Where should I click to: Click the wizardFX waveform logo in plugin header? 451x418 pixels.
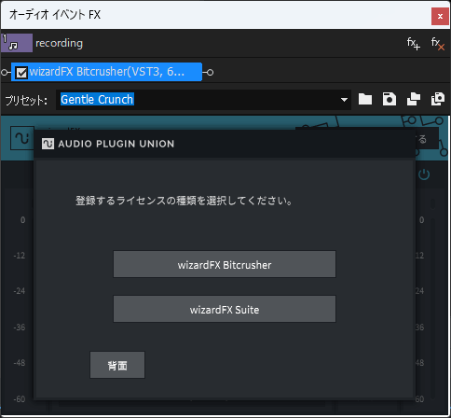click(x=22, y=138)
